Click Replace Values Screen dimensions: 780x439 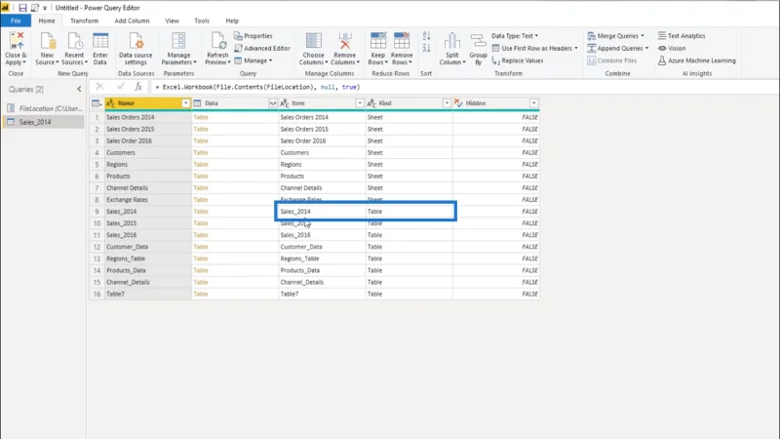[518, 60]
